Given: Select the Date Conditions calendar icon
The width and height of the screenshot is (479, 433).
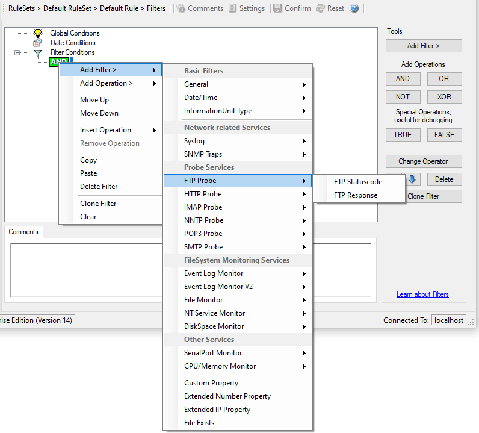Looking at the screenshot, I should coord(38,43).
